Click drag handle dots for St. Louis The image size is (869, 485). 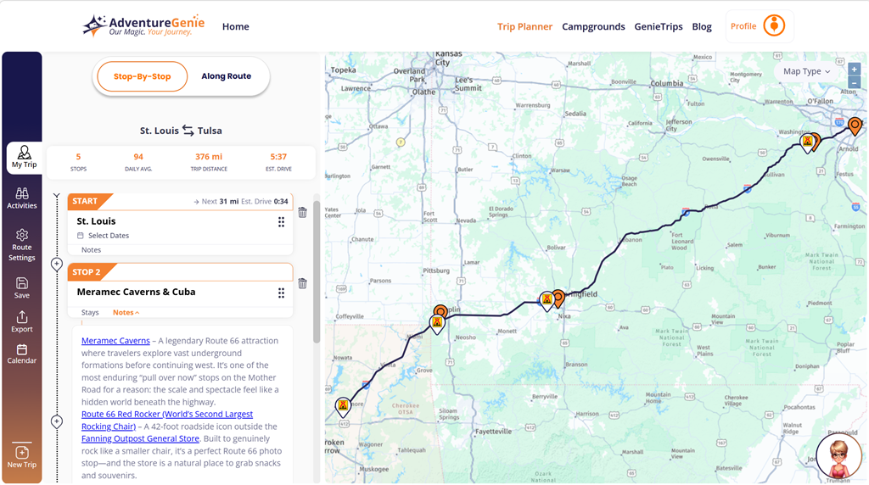[281, 222]
